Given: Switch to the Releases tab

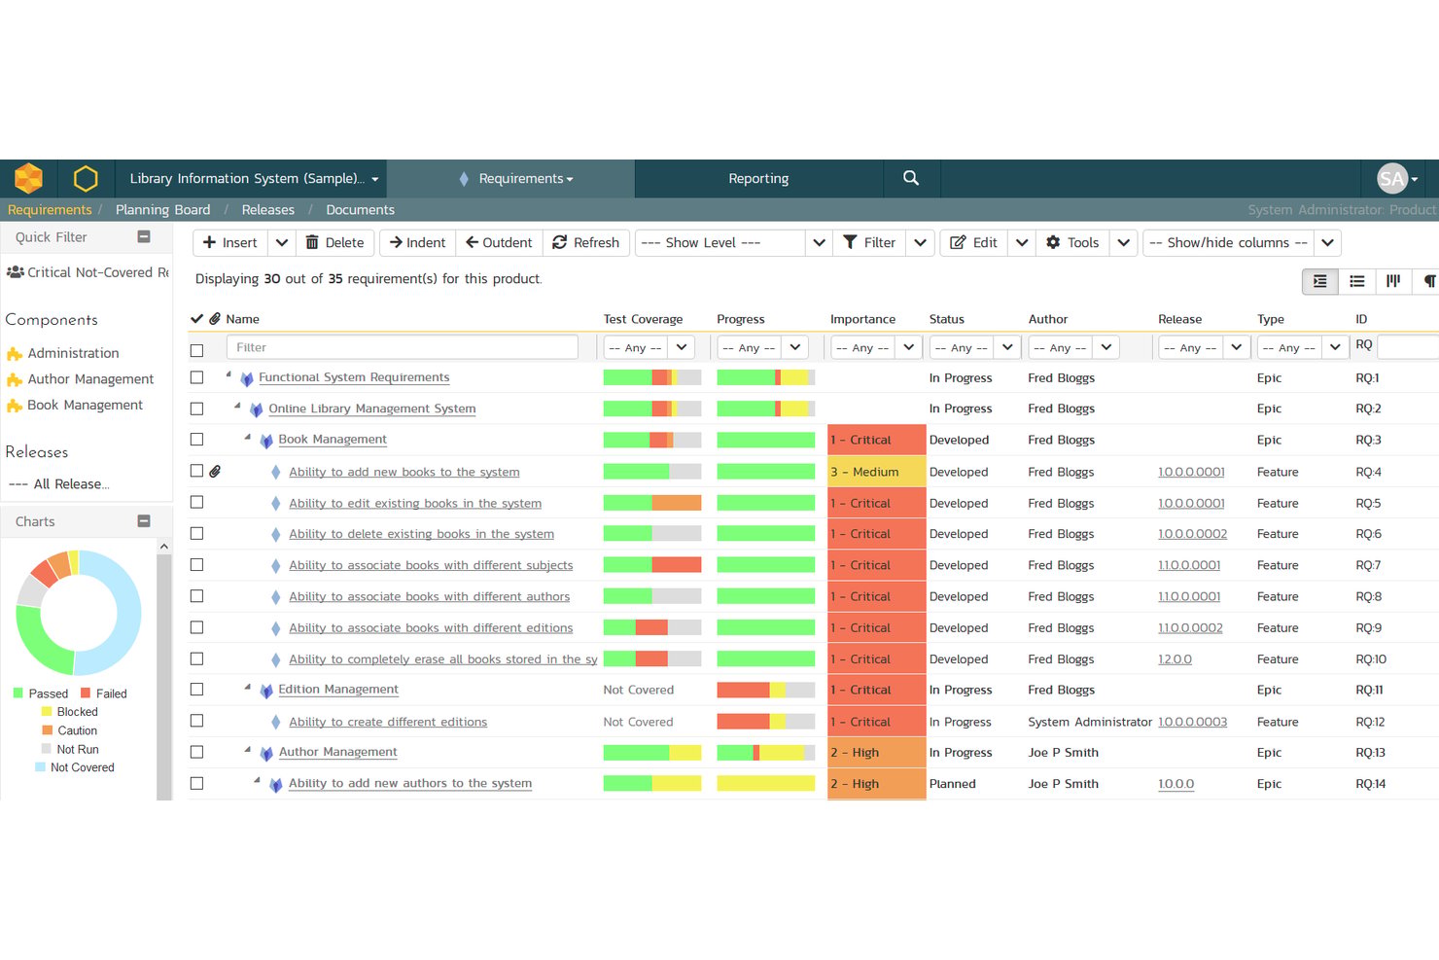Looking at the screenshot, I should point(267,209).
